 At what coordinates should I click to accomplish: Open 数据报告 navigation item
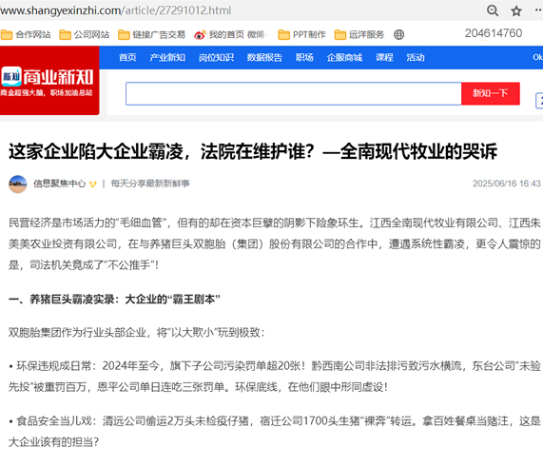point(264,57)
